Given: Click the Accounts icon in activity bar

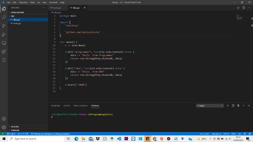Looking at the screenshot, I should click(4, 119).
